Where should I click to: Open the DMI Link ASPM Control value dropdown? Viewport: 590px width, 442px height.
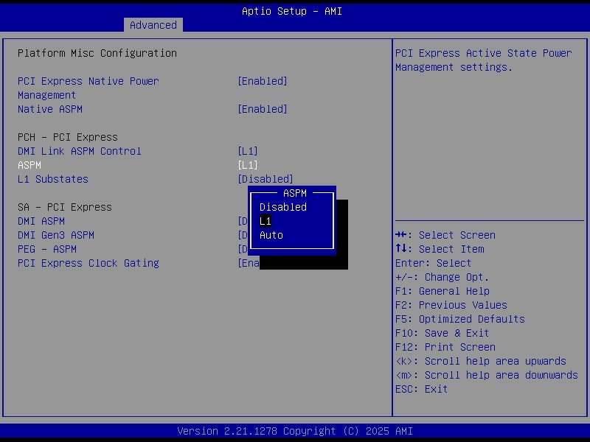(x=247, y=151)
